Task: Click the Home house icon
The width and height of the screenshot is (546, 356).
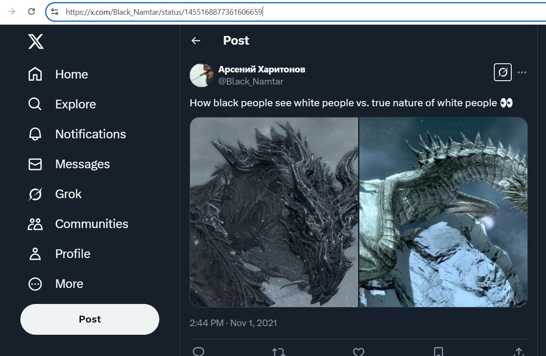Action: point(35,74)
